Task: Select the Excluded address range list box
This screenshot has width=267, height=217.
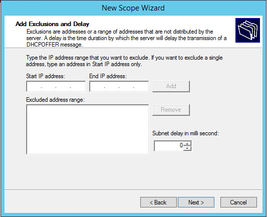Action: point(88,129)
